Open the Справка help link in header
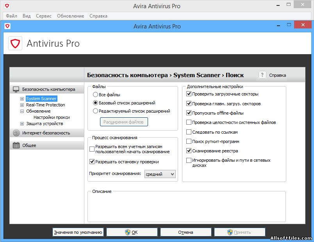The width and height of the screenshot is (314, 242). pos(277,75)
